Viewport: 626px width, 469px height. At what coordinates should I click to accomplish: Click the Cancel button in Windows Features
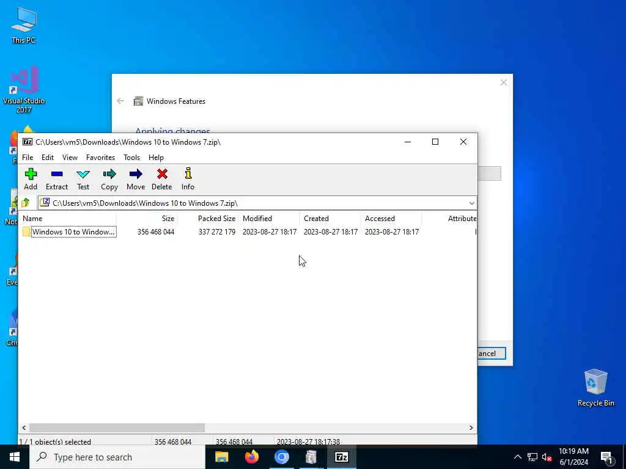492,354
